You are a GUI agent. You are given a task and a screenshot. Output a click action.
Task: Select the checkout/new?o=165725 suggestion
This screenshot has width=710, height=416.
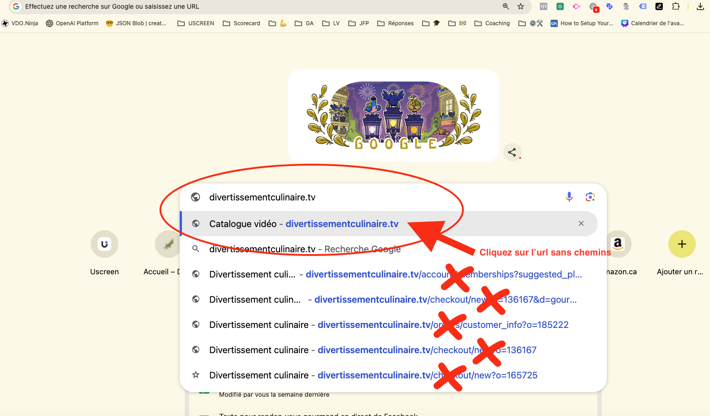(390, 375)
